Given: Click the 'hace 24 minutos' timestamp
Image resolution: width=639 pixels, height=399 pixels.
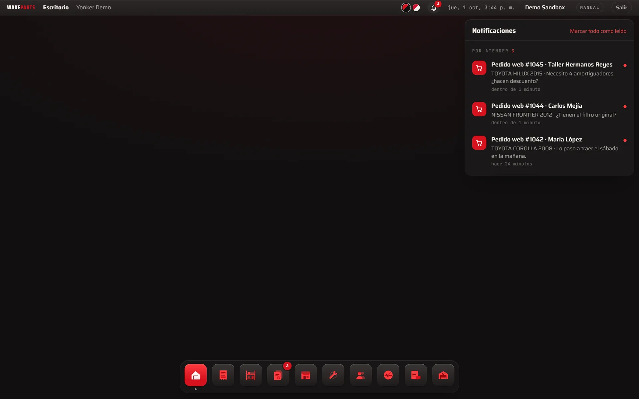Looking at the screenshot, I should [x=512, y=164].
